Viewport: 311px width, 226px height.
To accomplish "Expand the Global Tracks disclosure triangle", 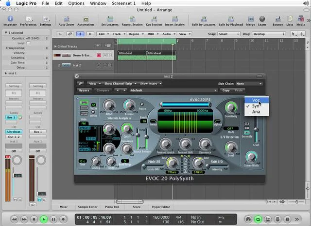I will point(55,46).
